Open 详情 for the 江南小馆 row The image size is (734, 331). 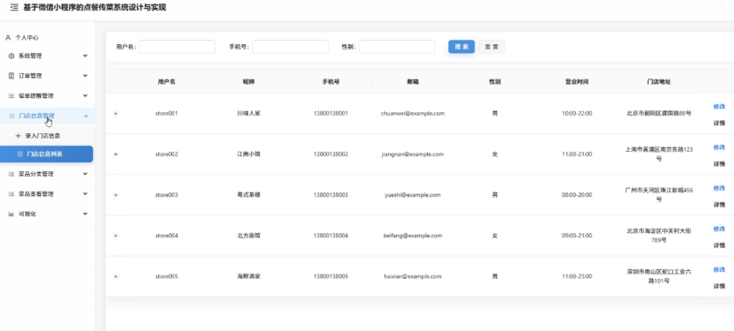pos(719,164)
